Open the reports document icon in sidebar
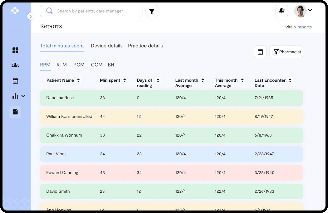This screenshot has height=213, width=328. pos(15,112)
